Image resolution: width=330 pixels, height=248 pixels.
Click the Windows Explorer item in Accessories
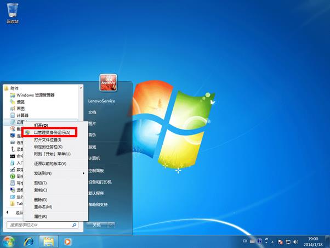(x=36, y=95)
